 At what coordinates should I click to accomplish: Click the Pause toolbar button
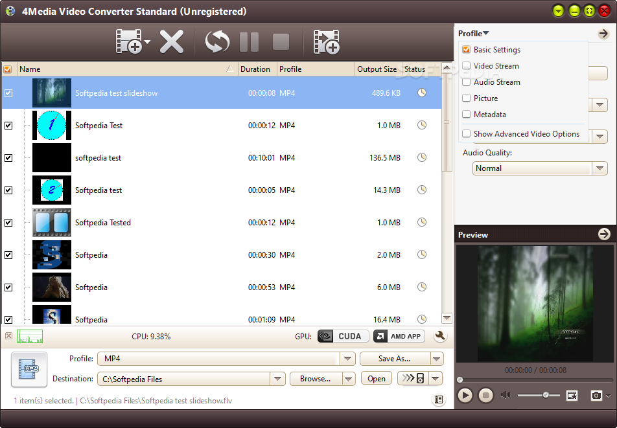click(249, 41)
